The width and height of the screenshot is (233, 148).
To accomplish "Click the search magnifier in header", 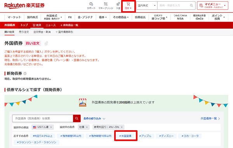I will click(x=191, y=5).
